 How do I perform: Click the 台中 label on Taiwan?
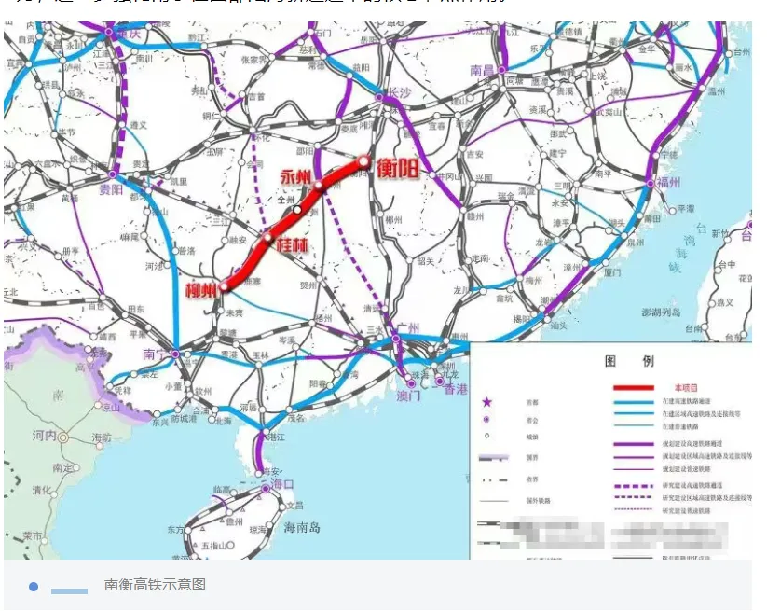point(727,264)
